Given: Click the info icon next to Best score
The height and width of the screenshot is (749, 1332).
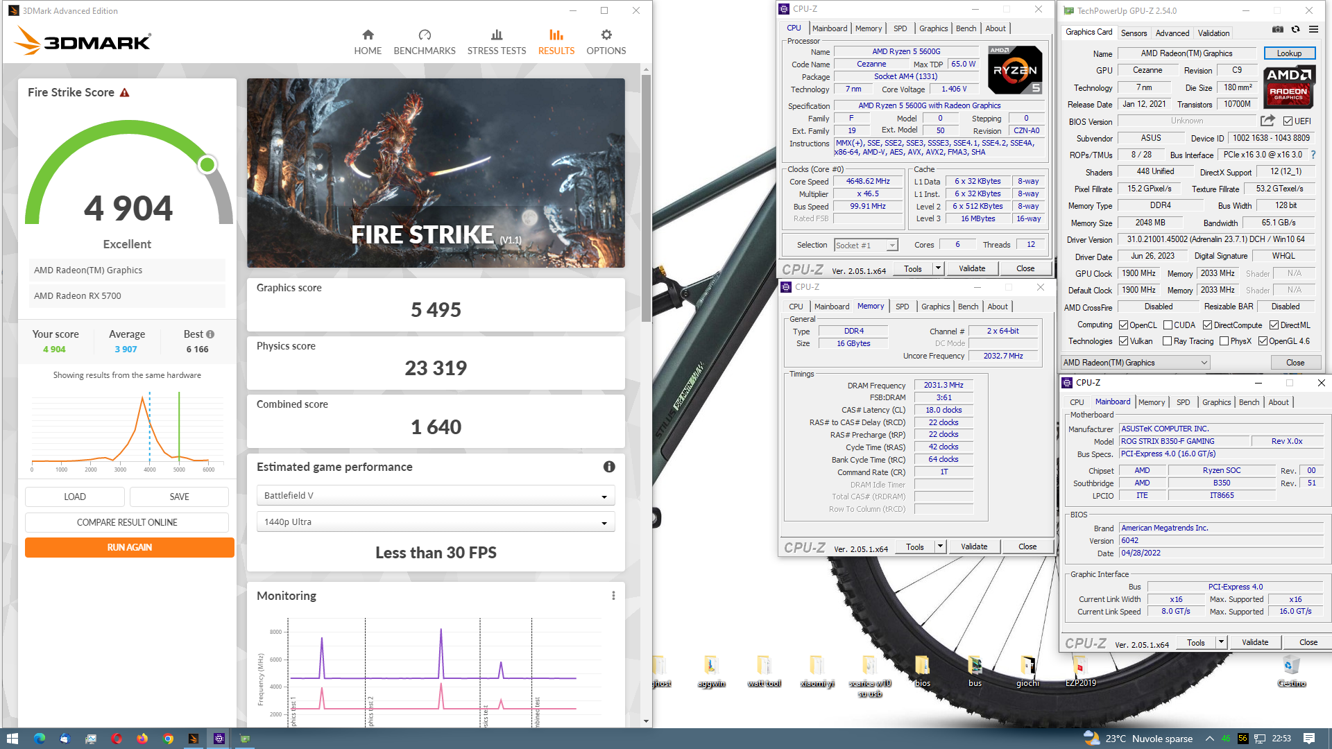Looking at the screenshot, I should 210,334.
